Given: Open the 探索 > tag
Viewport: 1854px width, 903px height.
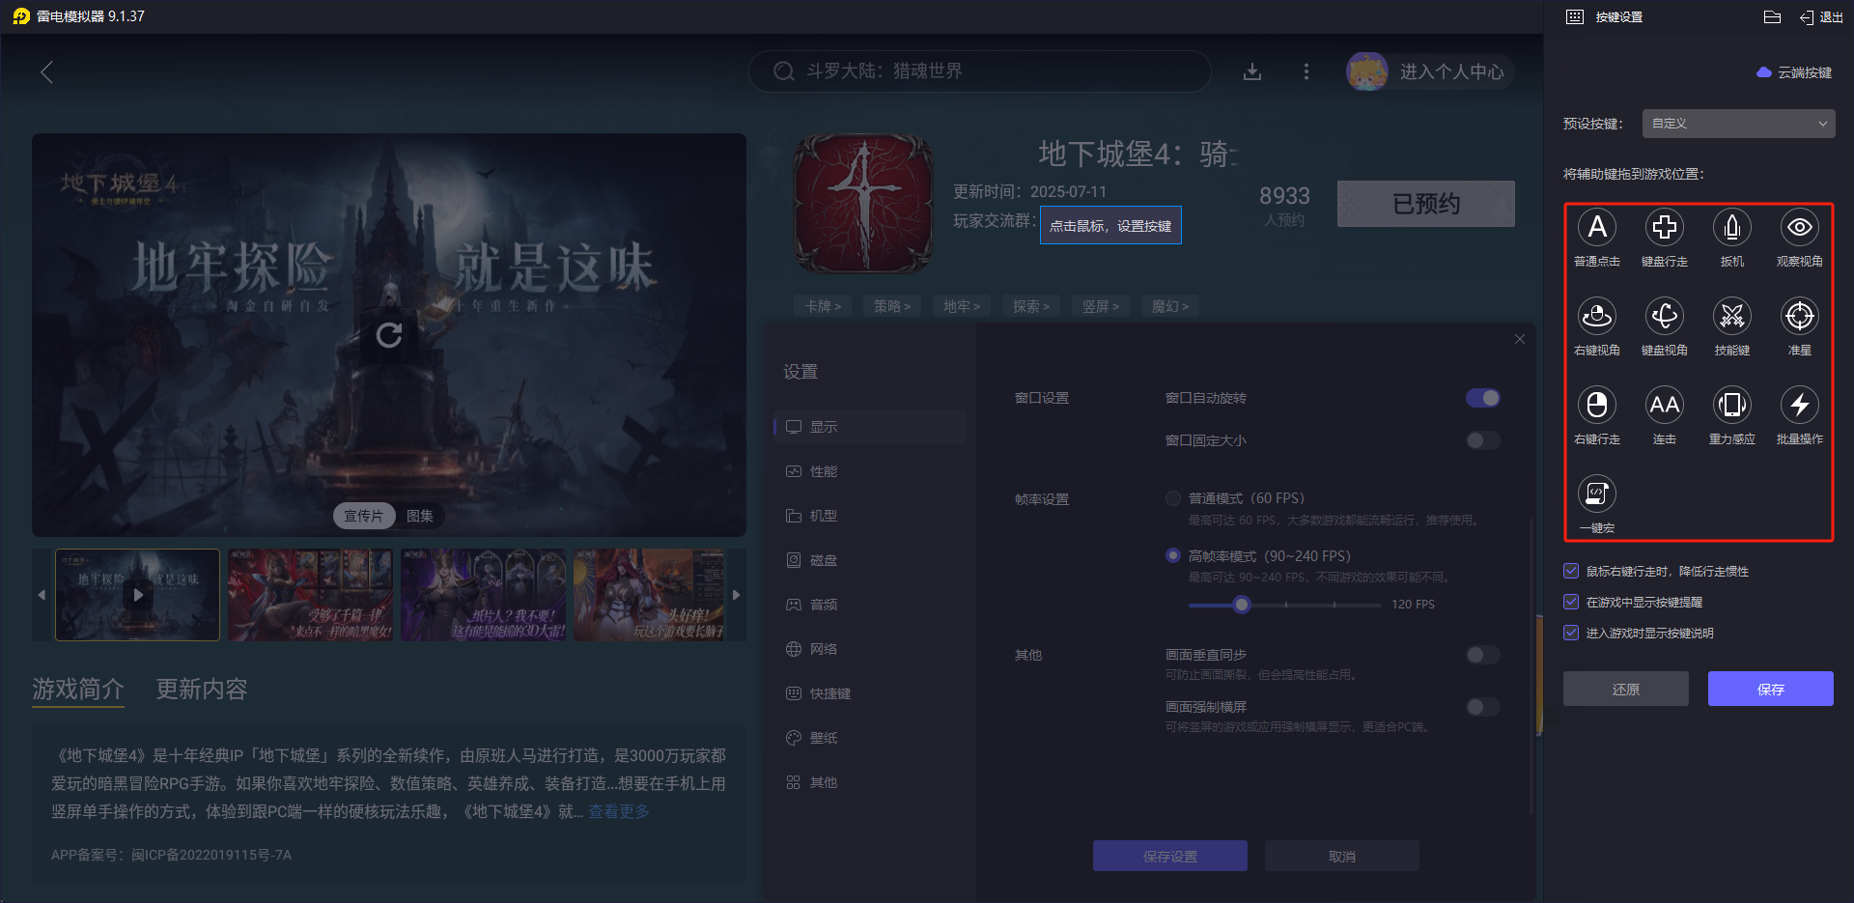Looking at the screenshot, I should (1031, 306).
